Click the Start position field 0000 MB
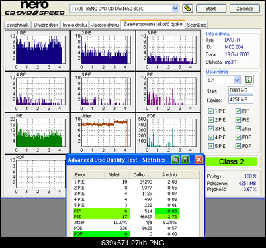The height and width of the screenshot is (248, 266). [241, 90]
